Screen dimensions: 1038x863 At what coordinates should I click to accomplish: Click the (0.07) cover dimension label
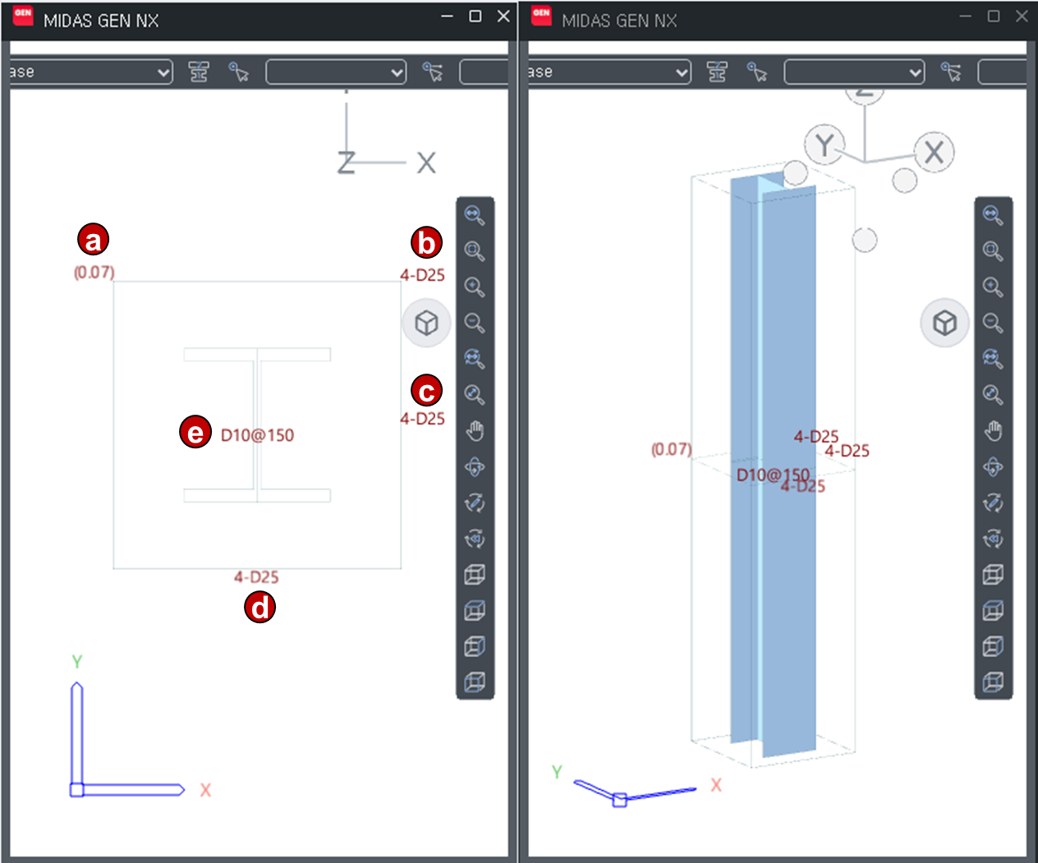[93, 272]
